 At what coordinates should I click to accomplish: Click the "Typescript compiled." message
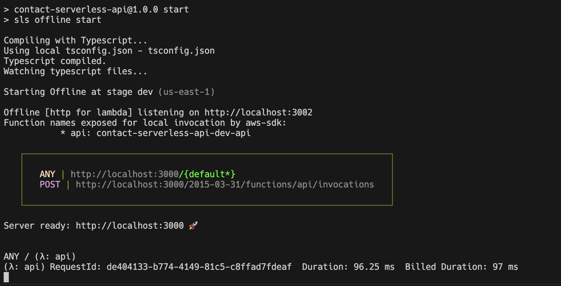point(55,61)
